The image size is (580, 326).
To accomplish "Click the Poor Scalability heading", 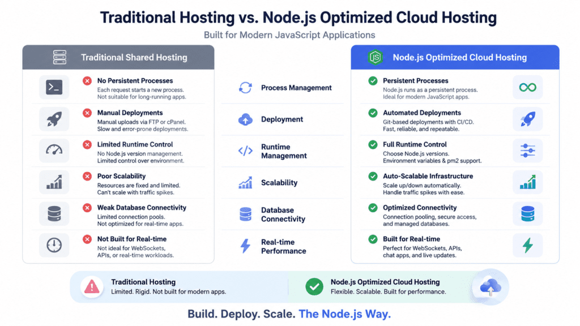I will pos(121,176).
